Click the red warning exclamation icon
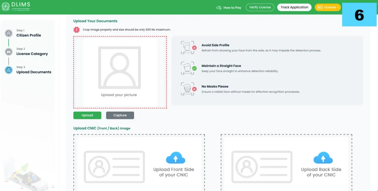This screenshot has width=378, height=191. tap(76, 30)
